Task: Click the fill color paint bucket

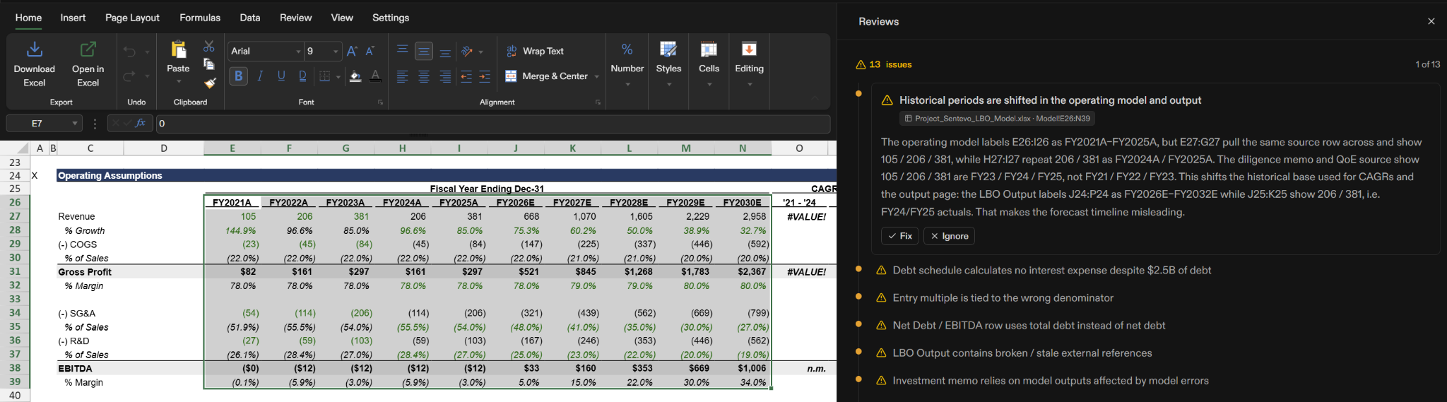Action: click(x=355, y=76)
